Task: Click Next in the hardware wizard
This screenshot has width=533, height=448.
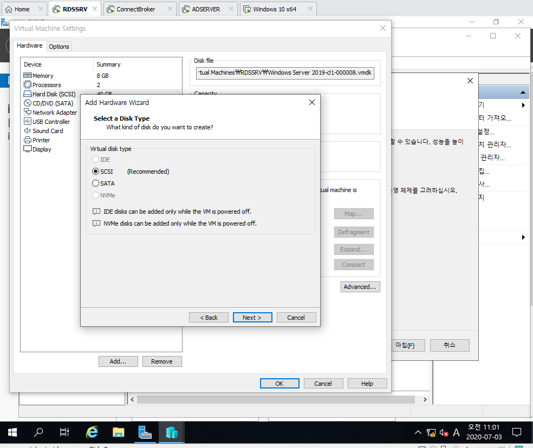Action: pyautogui.click(x=252, y=317)
